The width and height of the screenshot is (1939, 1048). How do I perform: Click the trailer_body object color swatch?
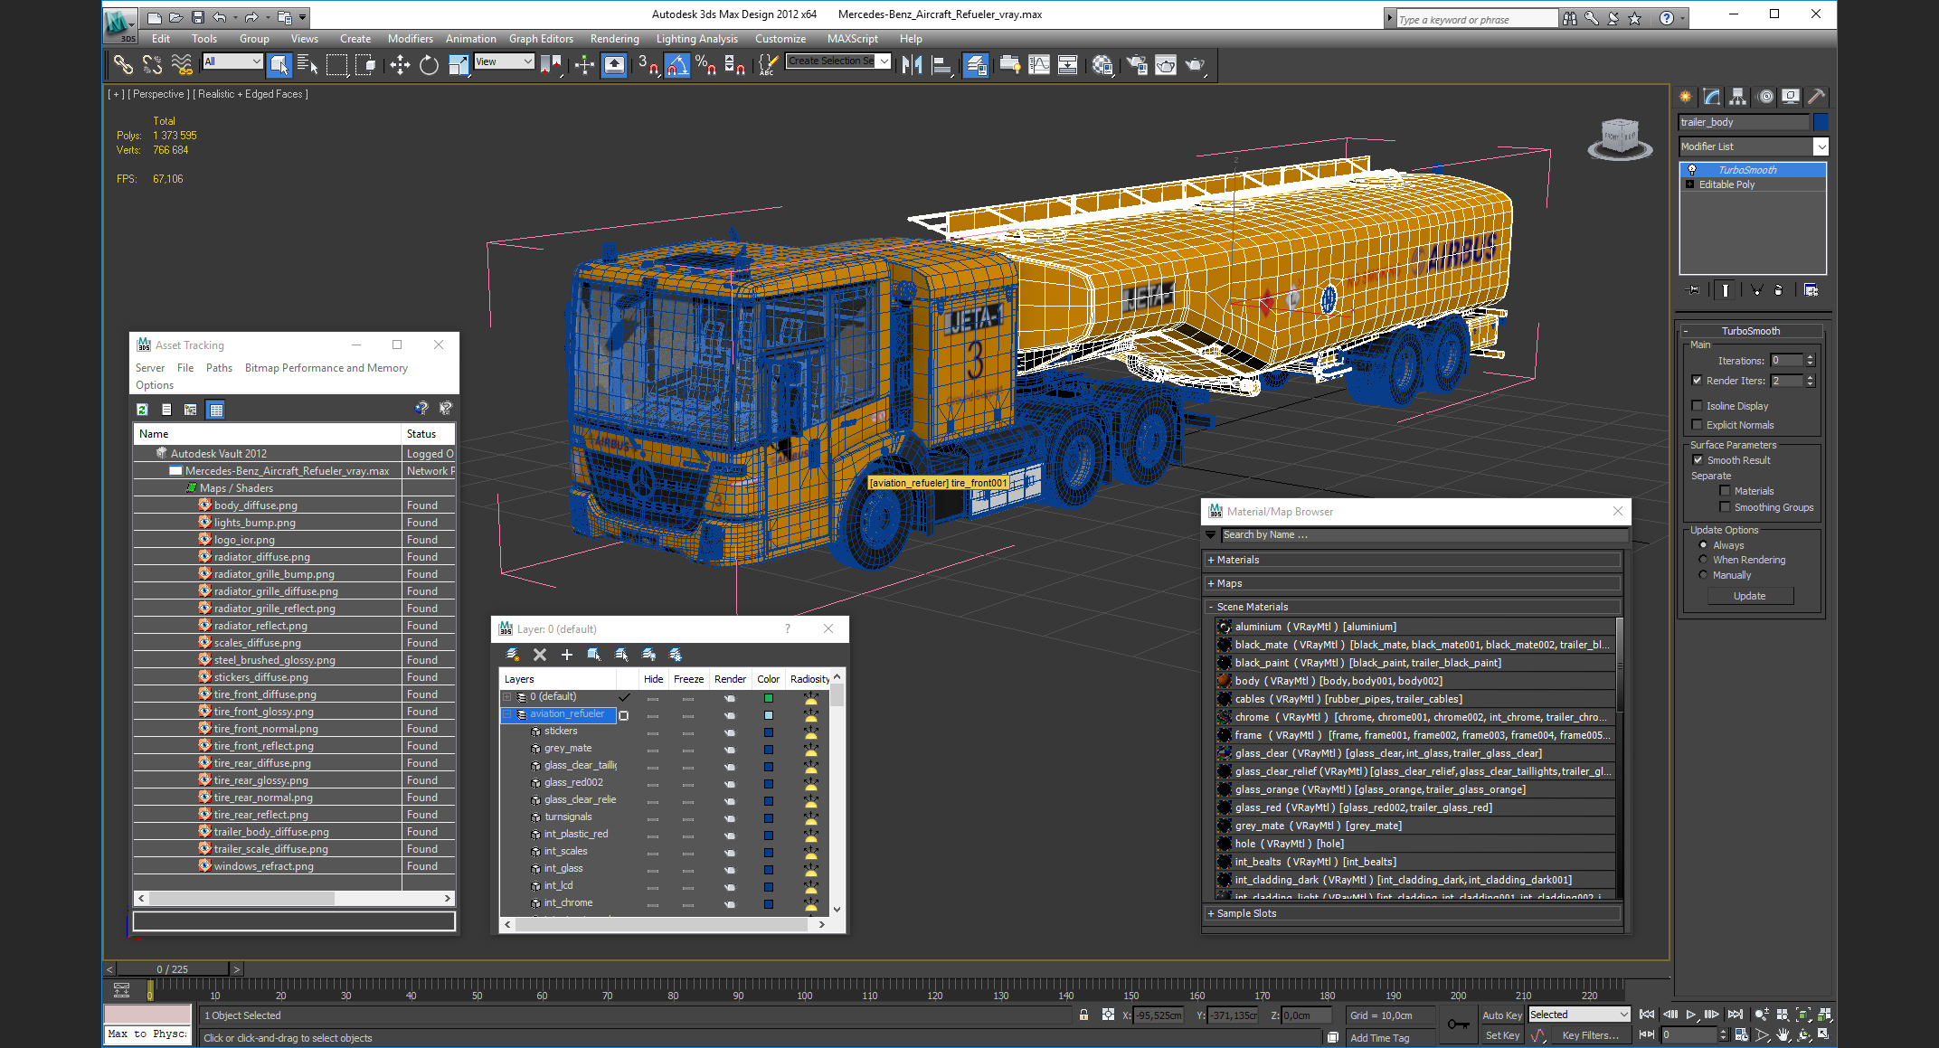(x=1821, y=122)
